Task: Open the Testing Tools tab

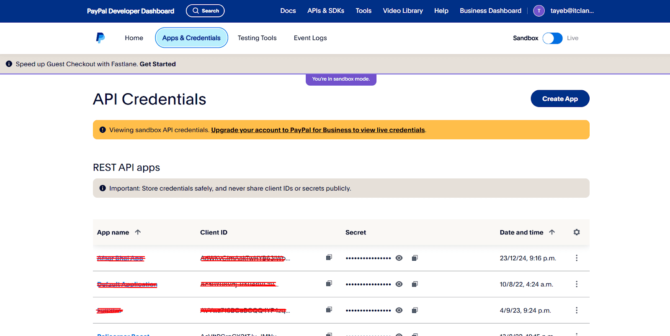Action: tap(257, 38)
